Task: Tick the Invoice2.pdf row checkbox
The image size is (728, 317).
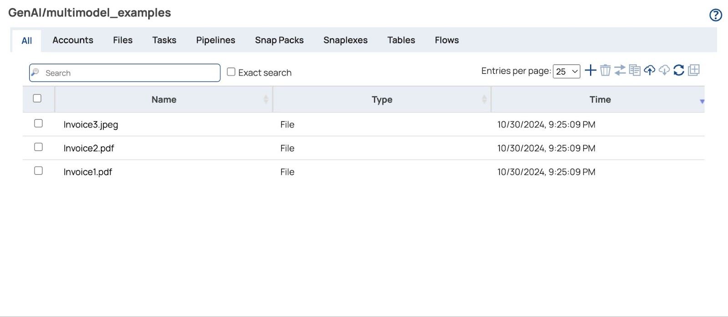Action: click(x=39, y=147)
